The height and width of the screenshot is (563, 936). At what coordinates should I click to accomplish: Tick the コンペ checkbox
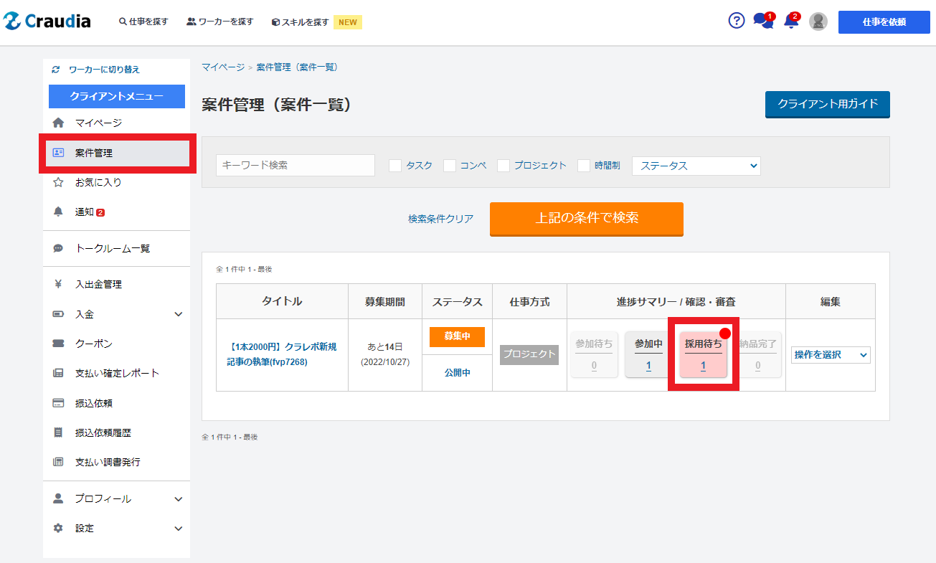pyautogui.click(x=450, y=166)
